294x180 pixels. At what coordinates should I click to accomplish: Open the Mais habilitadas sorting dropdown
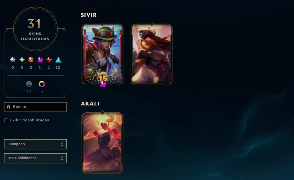pyautogui.click(x=35, y=158)
